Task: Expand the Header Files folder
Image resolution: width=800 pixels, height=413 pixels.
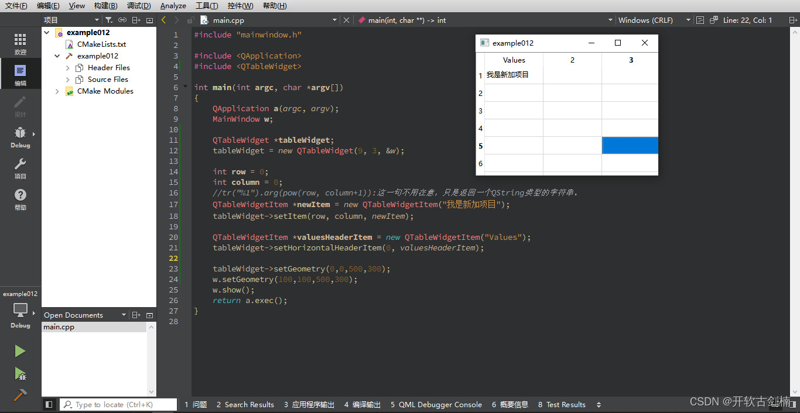Action: 68,68
